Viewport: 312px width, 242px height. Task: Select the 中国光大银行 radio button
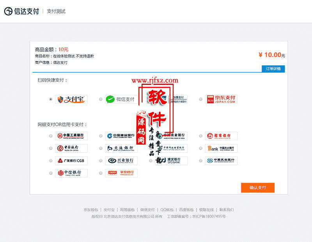point(200,148)
